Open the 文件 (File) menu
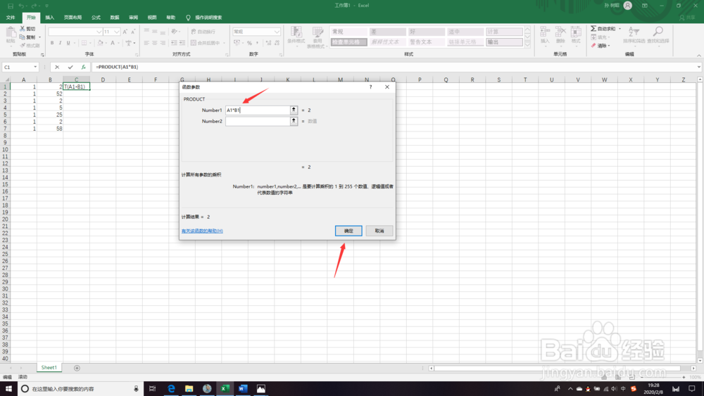 click(x=11, y=18)
